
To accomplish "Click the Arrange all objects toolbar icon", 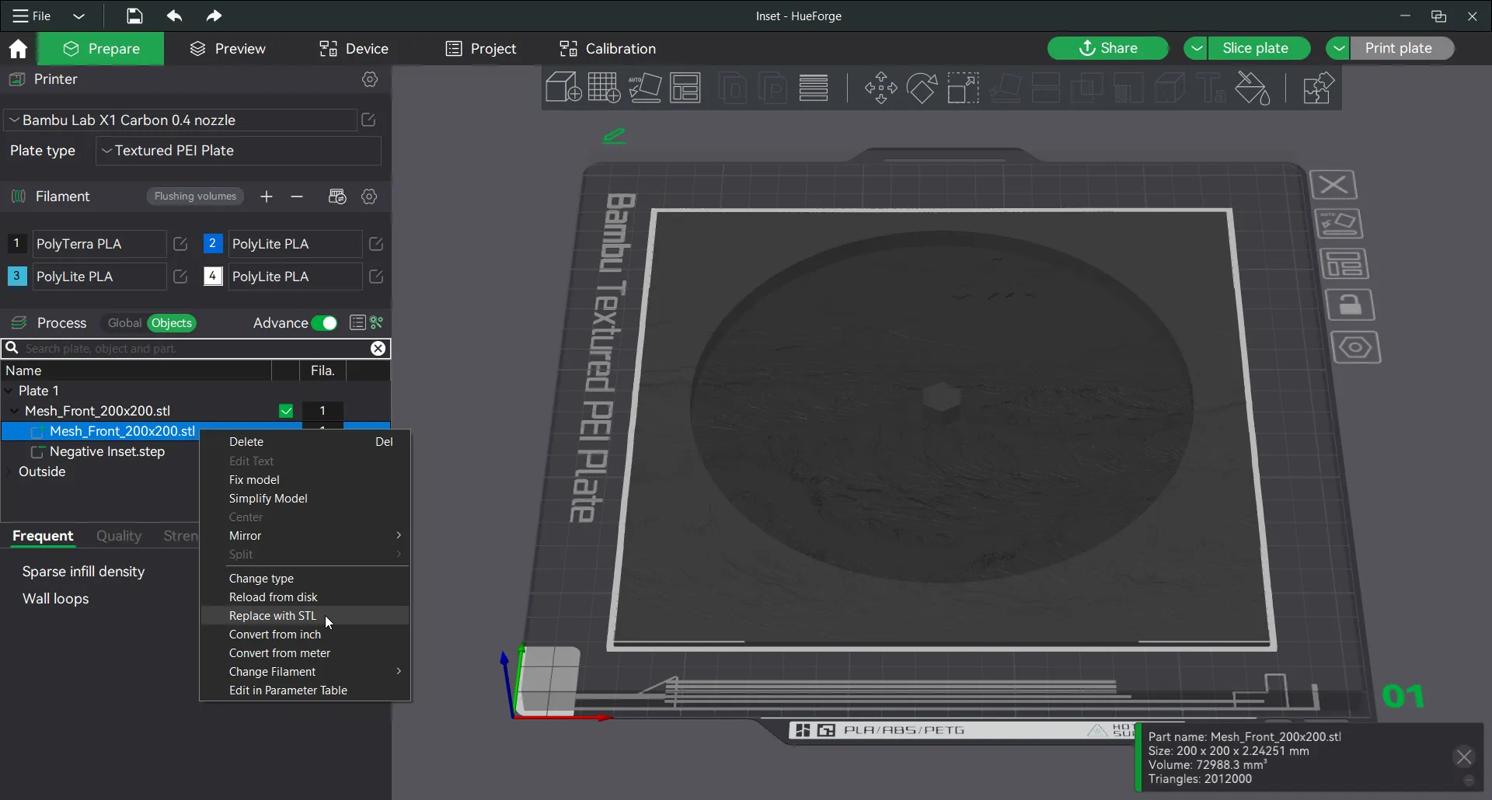I will (685, 88).
